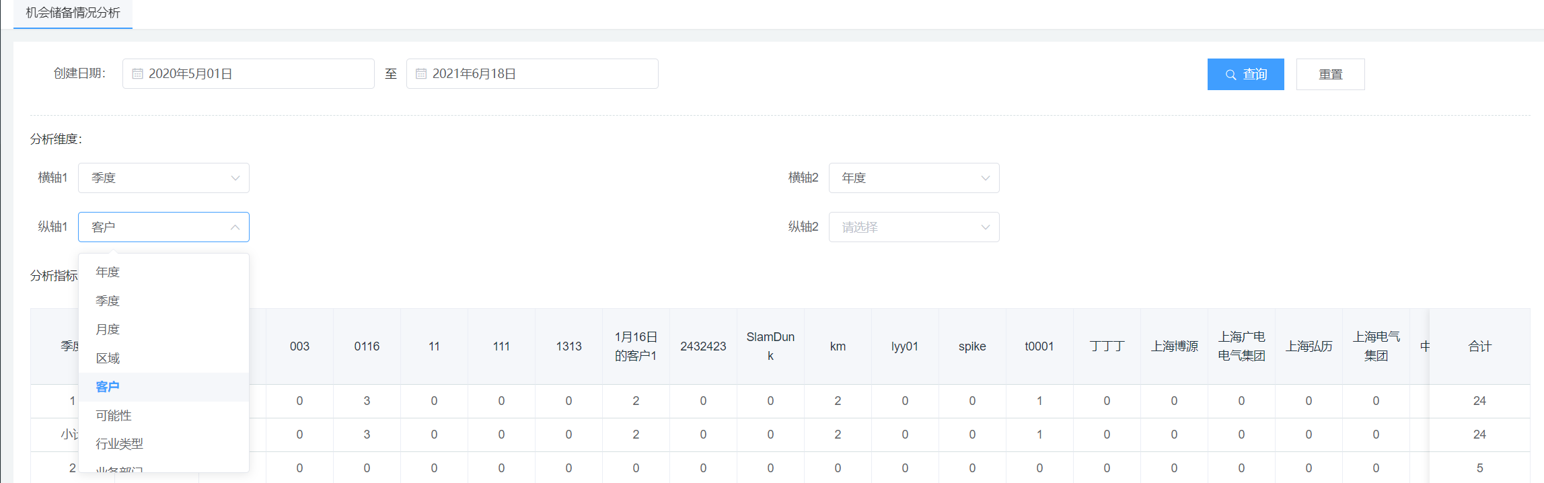Pick 月度 in the open dropdown

click(x=108, y=330)
